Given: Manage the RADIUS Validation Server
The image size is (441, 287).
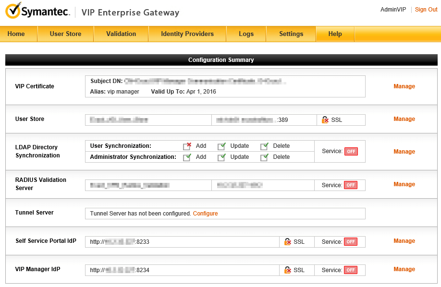Looking at the screenshot, I should click(404, 184).
